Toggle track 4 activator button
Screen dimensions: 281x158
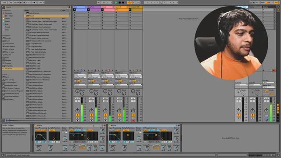119,115
